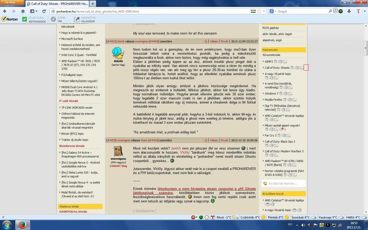
Task: Close the add-on bar with the x
Action: 3,217
